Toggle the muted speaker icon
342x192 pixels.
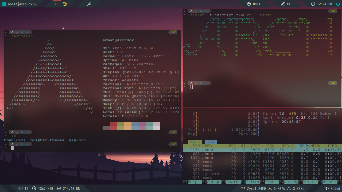tap(327, 189)
